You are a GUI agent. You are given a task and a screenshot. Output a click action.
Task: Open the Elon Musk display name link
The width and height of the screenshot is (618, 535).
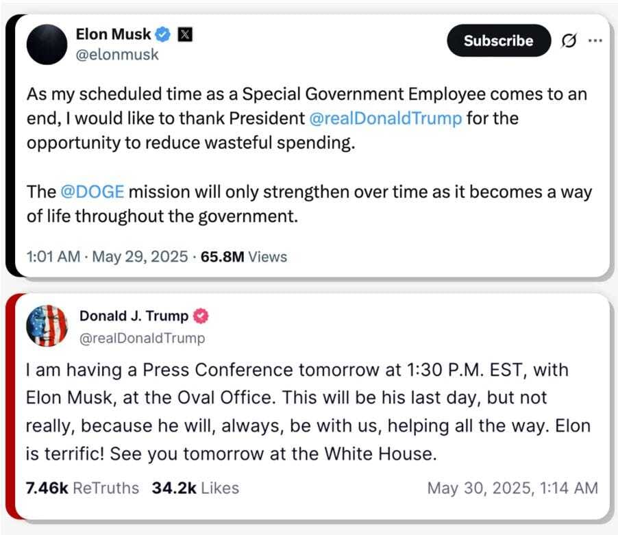tap(113, 33)
